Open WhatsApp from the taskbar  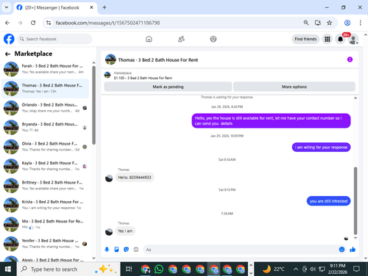[159, 269]
